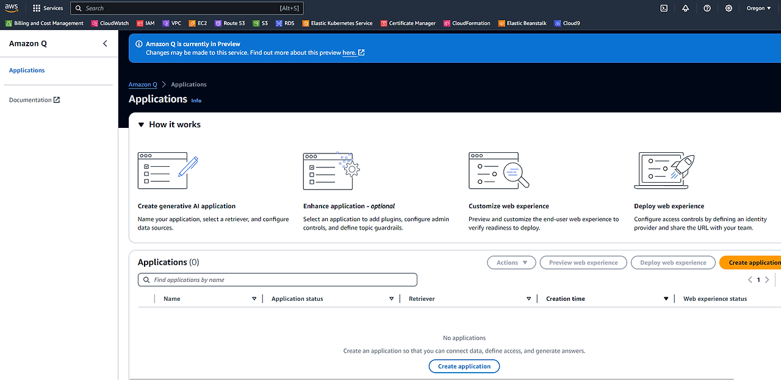Image resolution: width=781 pixels, height=380 pixels.
Task: Click the Enhance application illustration
Action: tap(331, 171)
